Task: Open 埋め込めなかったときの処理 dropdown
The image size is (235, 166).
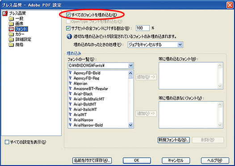Action: pos(155,45)
